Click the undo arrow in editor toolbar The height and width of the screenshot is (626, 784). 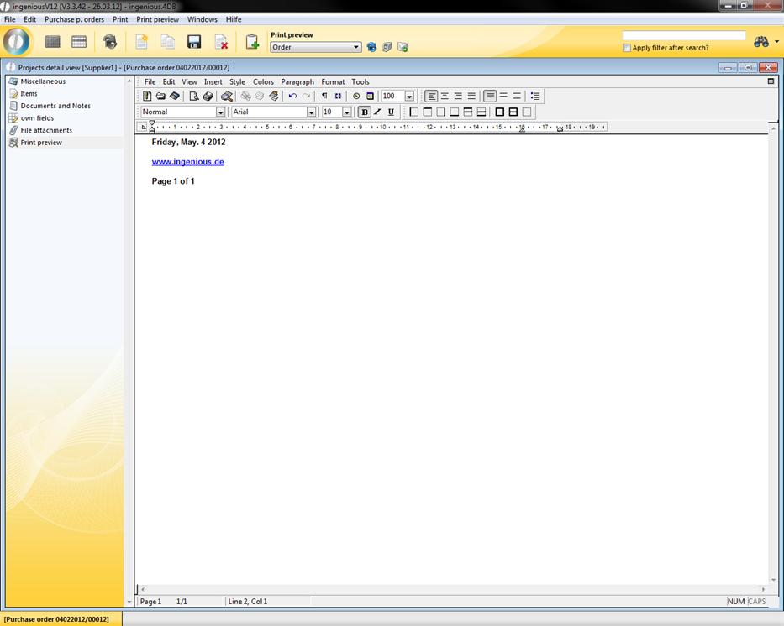point(292,97)
